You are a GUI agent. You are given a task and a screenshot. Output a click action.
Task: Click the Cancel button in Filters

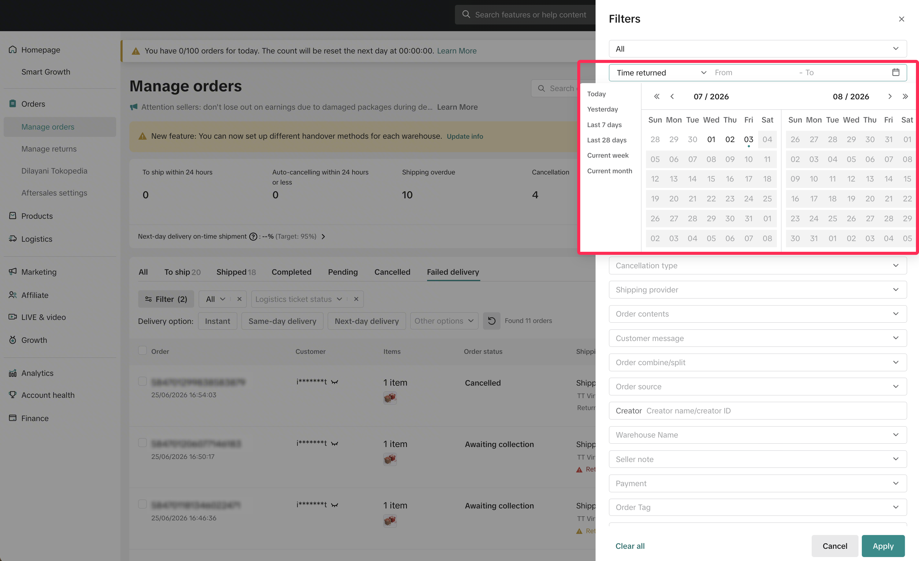coord(835,546)
